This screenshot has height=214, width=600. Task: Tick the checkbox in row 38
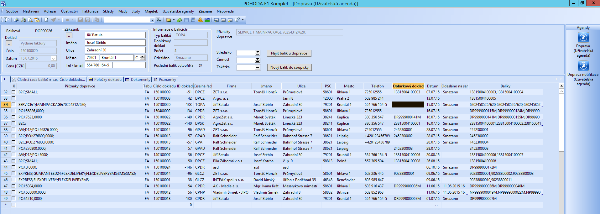(x=13, y=130)
